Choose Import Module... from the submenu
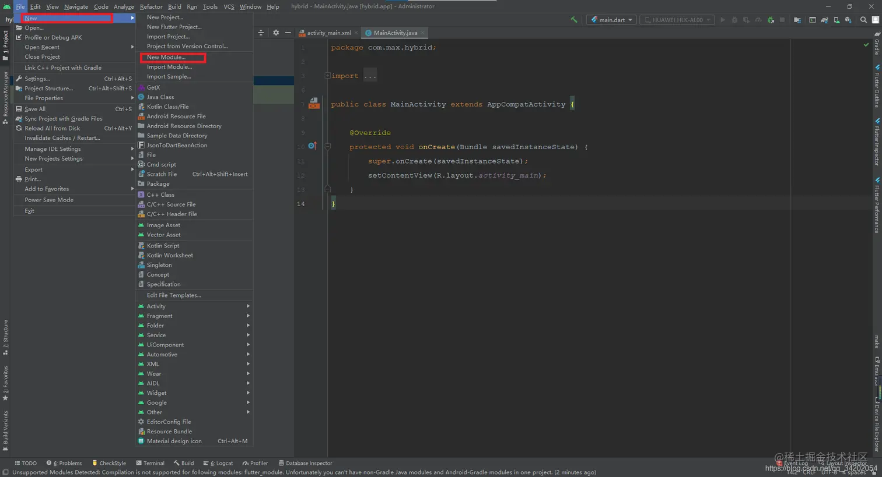 pos(194,67)
